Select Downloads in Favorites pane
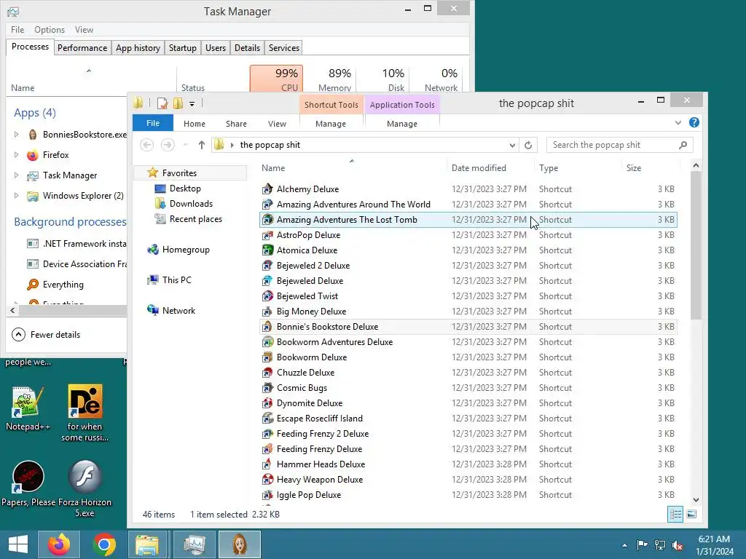 191,204
